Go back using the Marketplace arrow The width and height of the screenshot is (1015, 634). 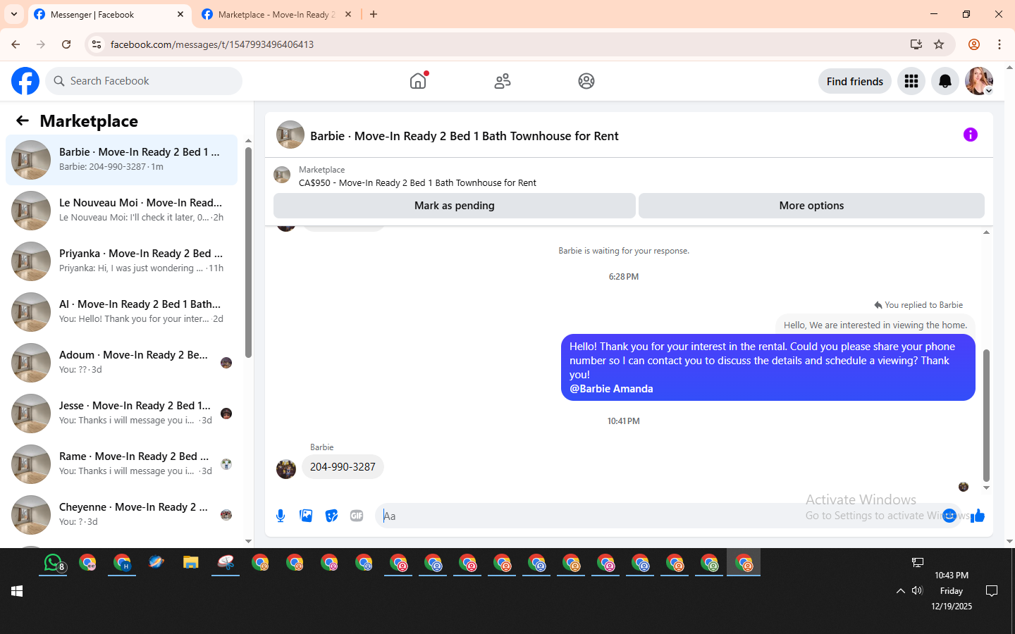tap(23, 120)
